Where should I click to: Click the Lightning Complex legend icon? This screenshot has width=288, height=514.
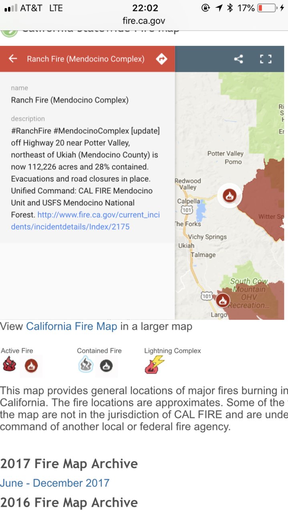(x=154, y=365)
